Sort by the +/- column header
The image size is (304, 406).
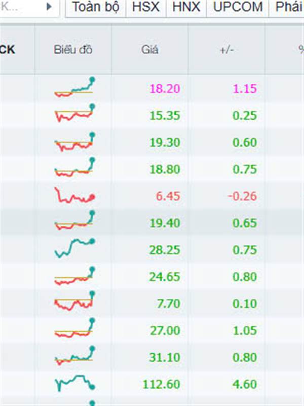[226, 49]
